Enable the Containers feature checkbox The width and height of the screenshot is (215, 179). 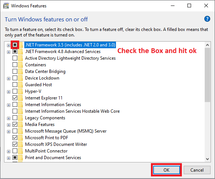pos(15,64)
